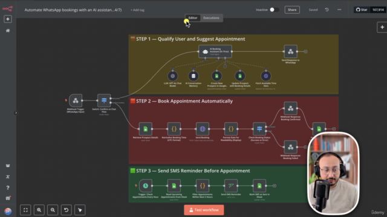Click the Webhook Trigger WhatsApp node

pos(76,101)
